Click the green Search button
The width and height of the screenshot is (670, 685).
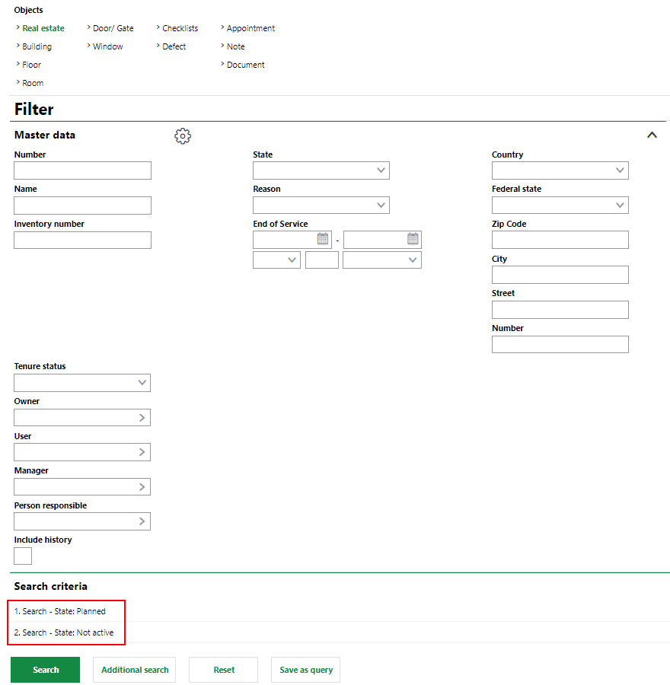point(45,670)
